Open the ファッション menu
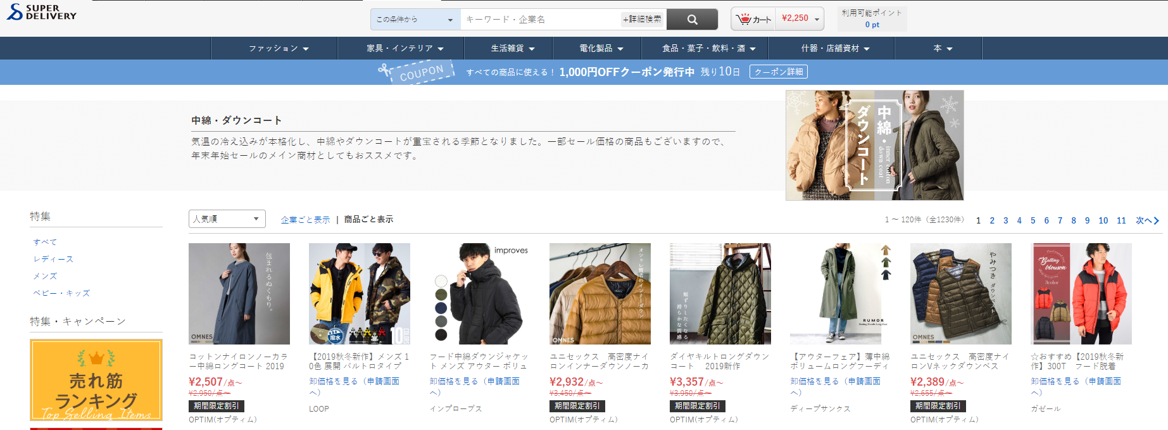Screen dimensions: 1168x430 278,49
